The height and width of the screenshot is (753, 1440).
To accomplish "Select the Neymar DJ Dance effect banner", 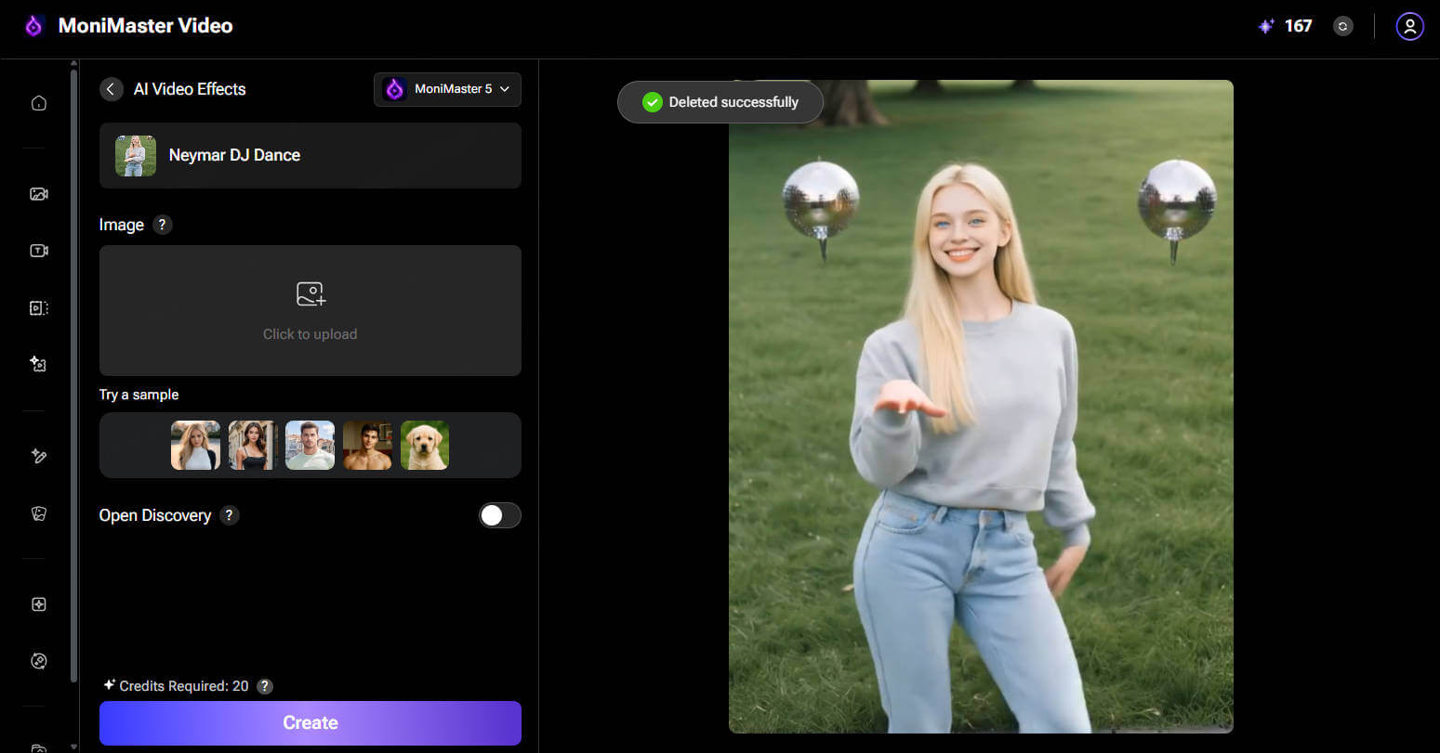I will (310, 155).
